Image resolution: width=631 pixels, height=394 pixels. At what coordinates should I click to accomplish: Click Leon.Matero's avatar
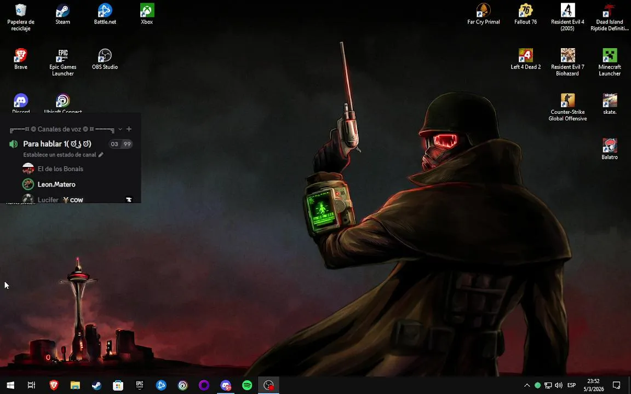click(28, 184)
